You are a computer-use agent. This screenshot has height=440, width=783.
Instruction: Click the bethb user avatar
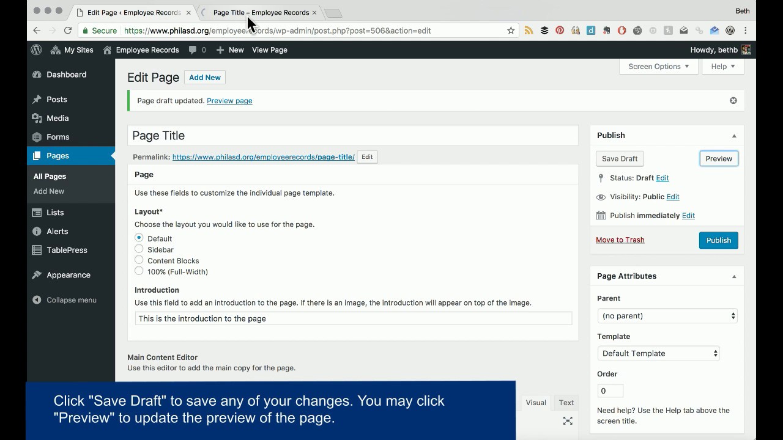click(x=746, y=50)
